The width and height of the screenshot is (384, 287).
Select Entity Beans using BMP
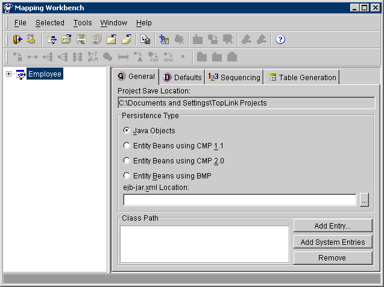(x=127, y=176)
